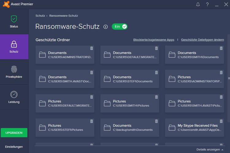Delete the ADMINISTRATOR Documents folder via trash icon
Viewport: 230px width, 153px height.
(x=91, y=48)
